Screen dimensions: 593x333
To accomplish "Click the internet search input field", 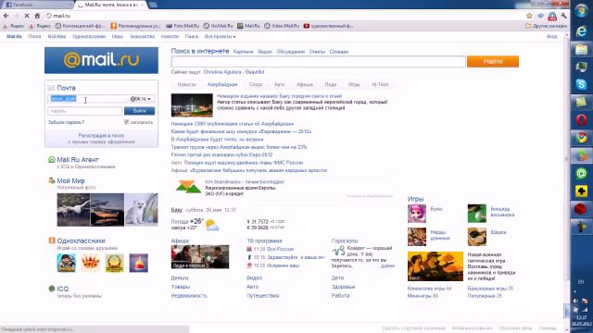I will click(x=318, y=62).
